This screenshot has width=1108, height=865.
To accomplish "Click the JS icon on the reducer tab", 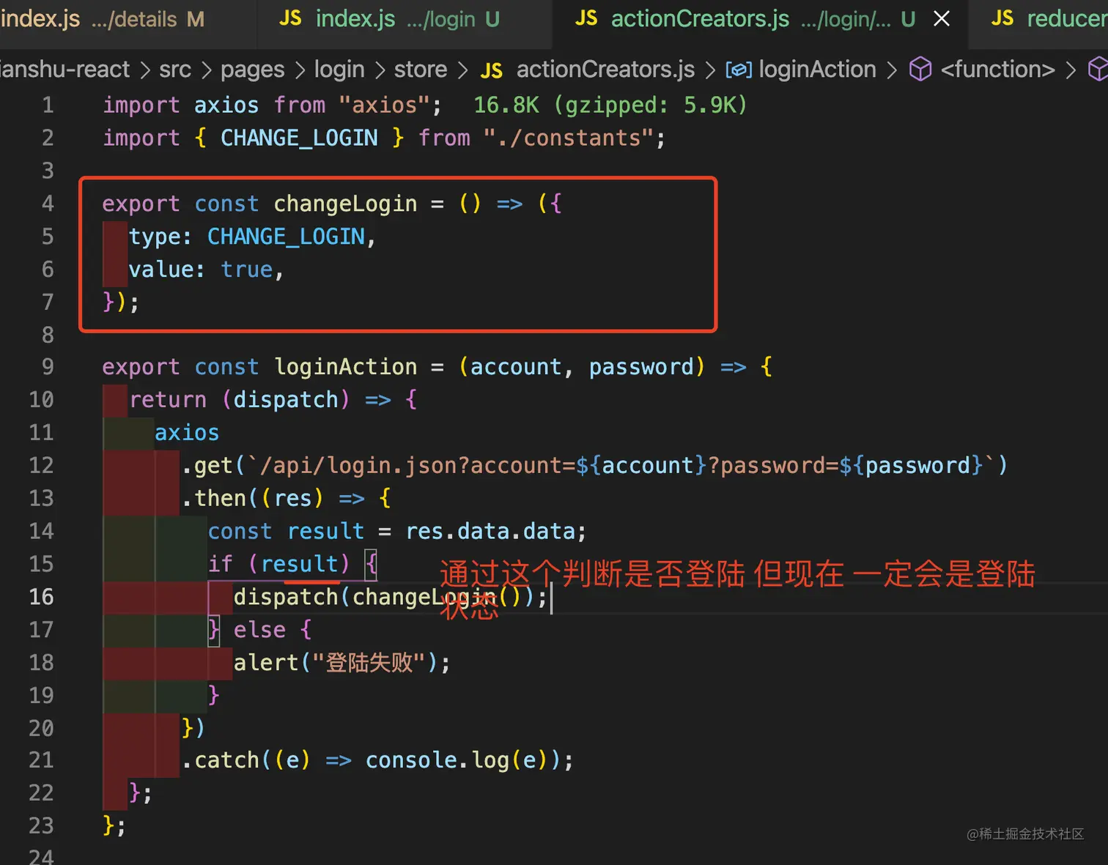I will tap(1002, 18).
